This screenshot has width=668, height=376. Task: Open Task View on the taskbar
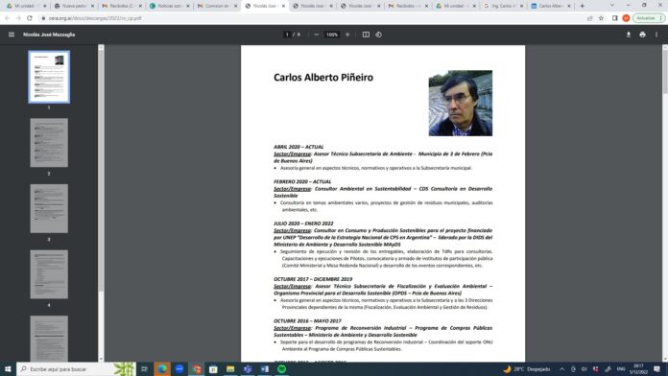point(144,369)
